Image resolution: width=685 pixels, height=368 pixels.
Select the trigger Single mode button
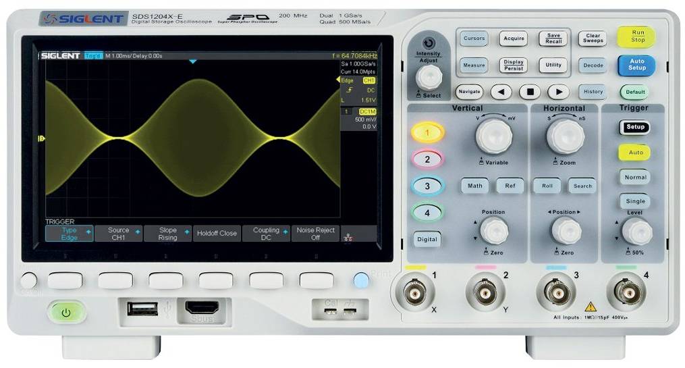click(635, 201)
